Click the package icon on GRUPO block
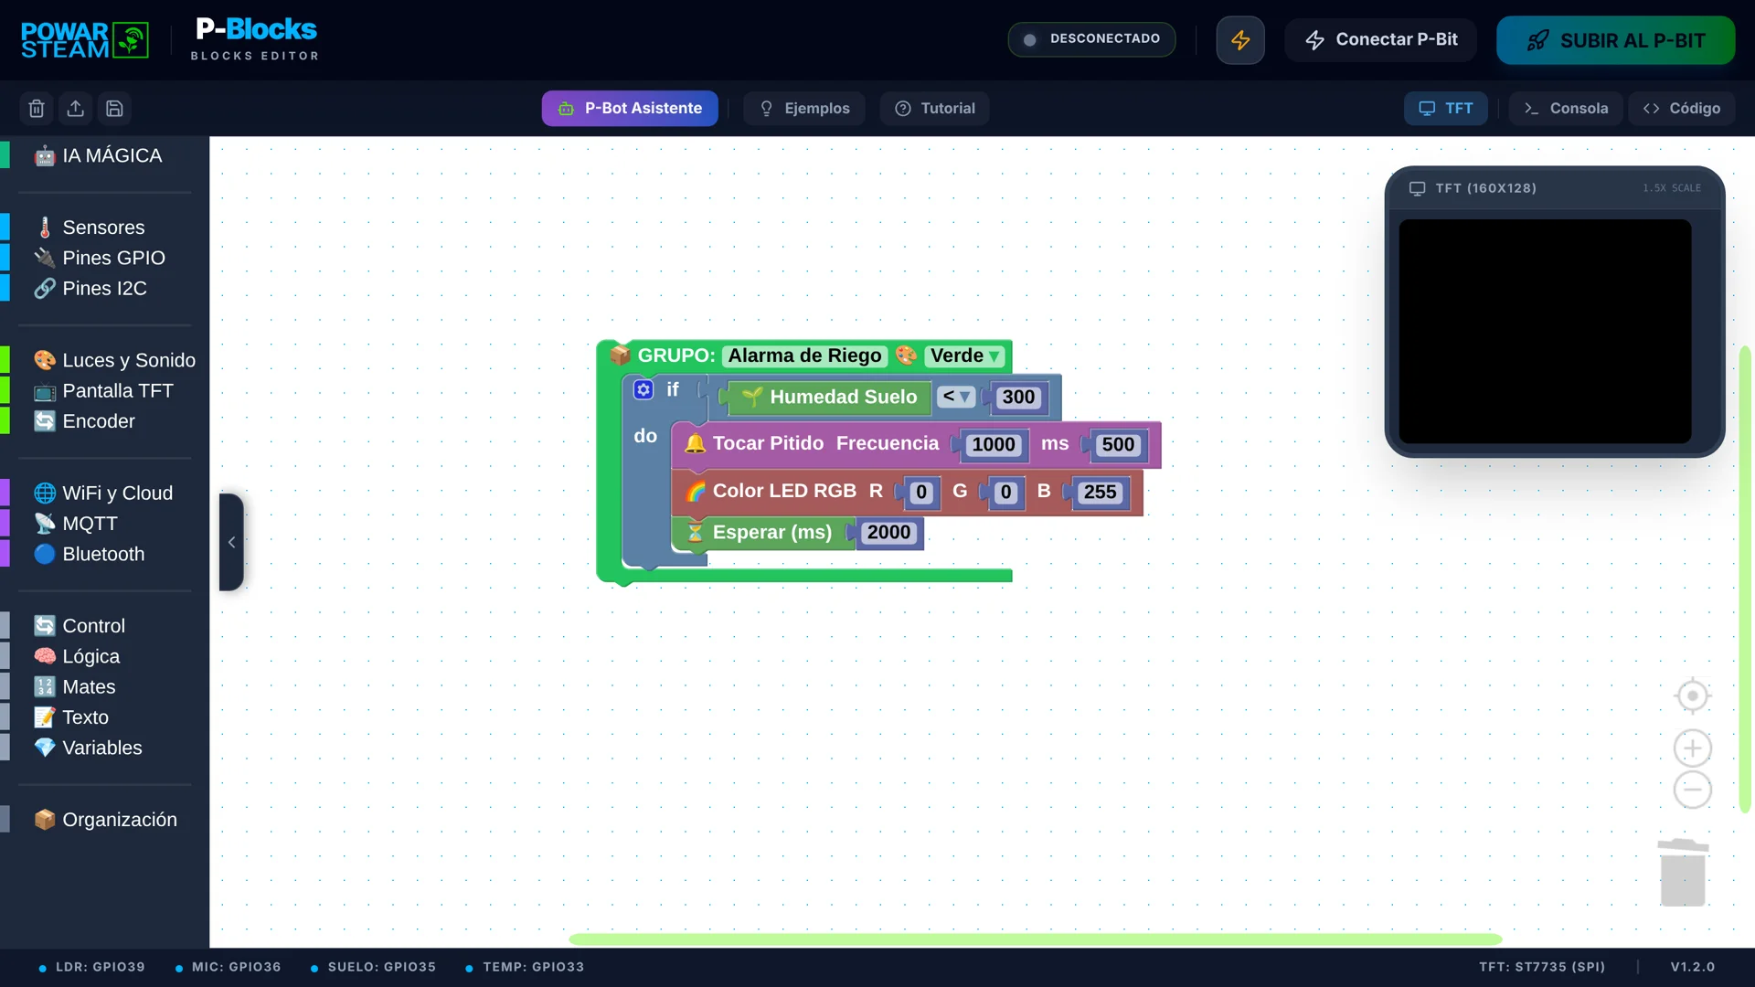Screen dimensions: 1755x987 [621, 356]
